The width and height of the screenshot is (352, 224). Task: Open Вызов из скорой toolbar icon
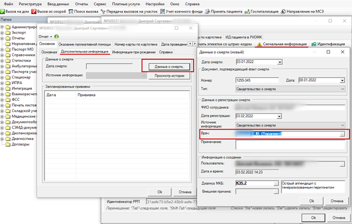(34, 11)
